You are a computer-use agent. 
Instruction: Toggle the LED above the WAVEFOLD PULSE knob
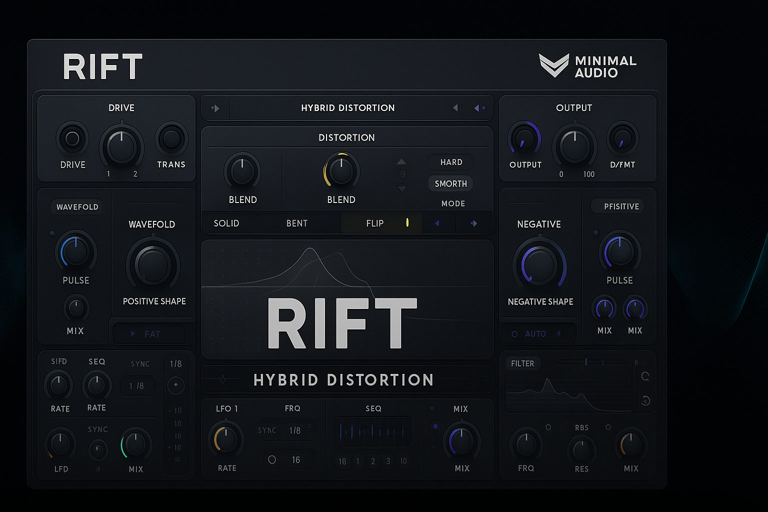point(52,233)
